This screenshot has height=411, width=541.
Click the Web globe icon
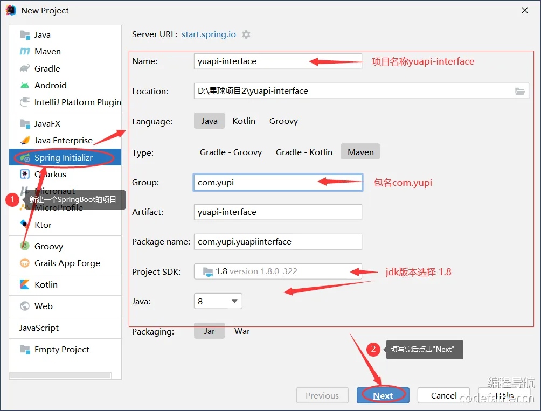tap(25, 306)
